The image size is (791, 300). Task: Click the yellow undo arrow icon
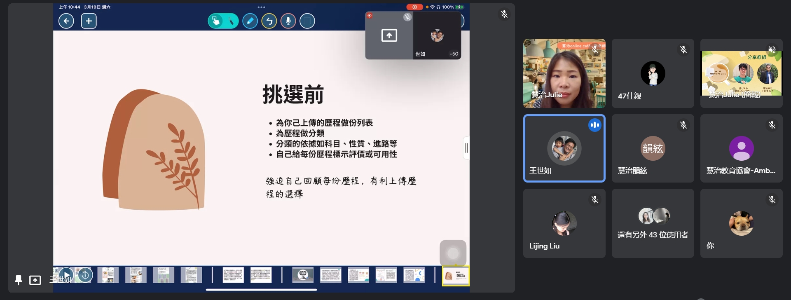pyautogui.click(x=269, y=21)
